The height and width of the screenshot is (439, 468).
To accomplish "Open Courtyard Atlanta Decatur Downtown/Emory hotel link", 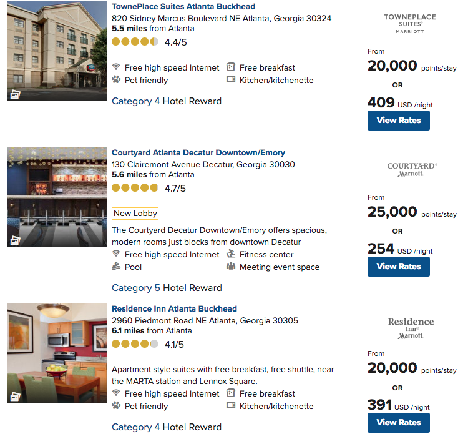I will (198, 153).
